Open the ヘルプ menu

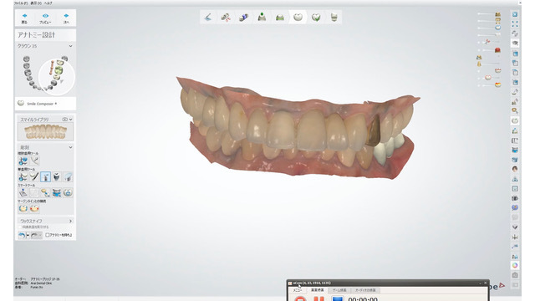click(48, 3)
